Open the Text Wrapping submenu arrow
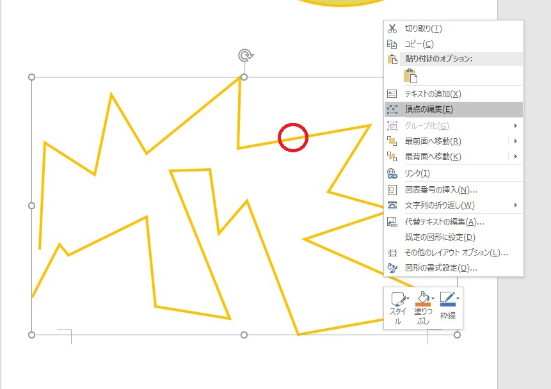Image resolution: width=551 pixels, height=389 pixels. pos(516,205)
